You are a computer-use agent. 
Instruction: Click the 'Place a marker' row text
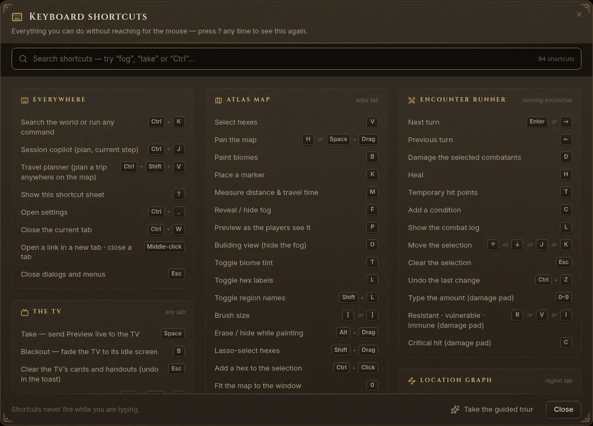(x=239, y=175)
